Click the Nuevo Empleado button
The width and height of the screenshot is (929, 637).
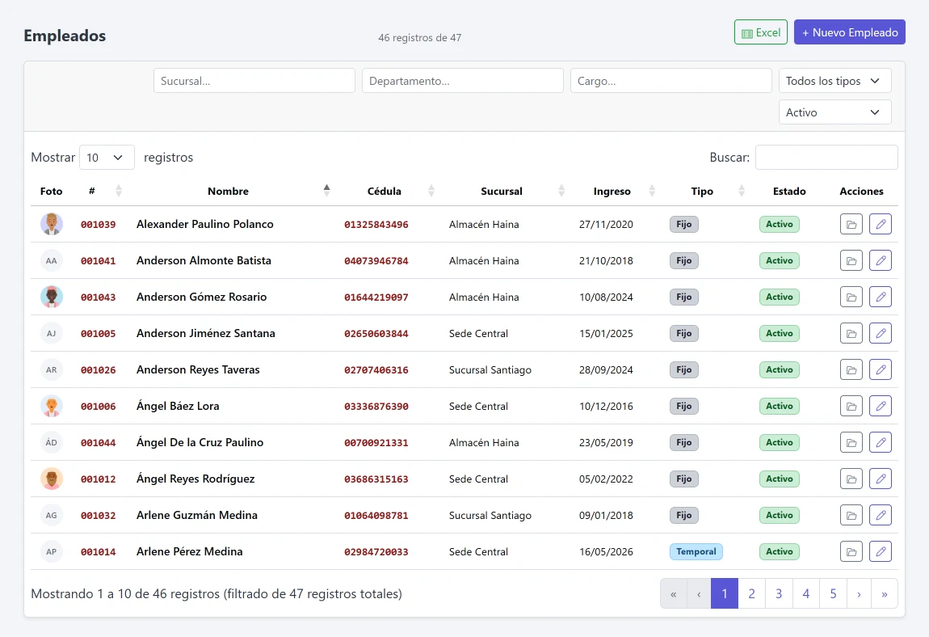coord(850,32)
